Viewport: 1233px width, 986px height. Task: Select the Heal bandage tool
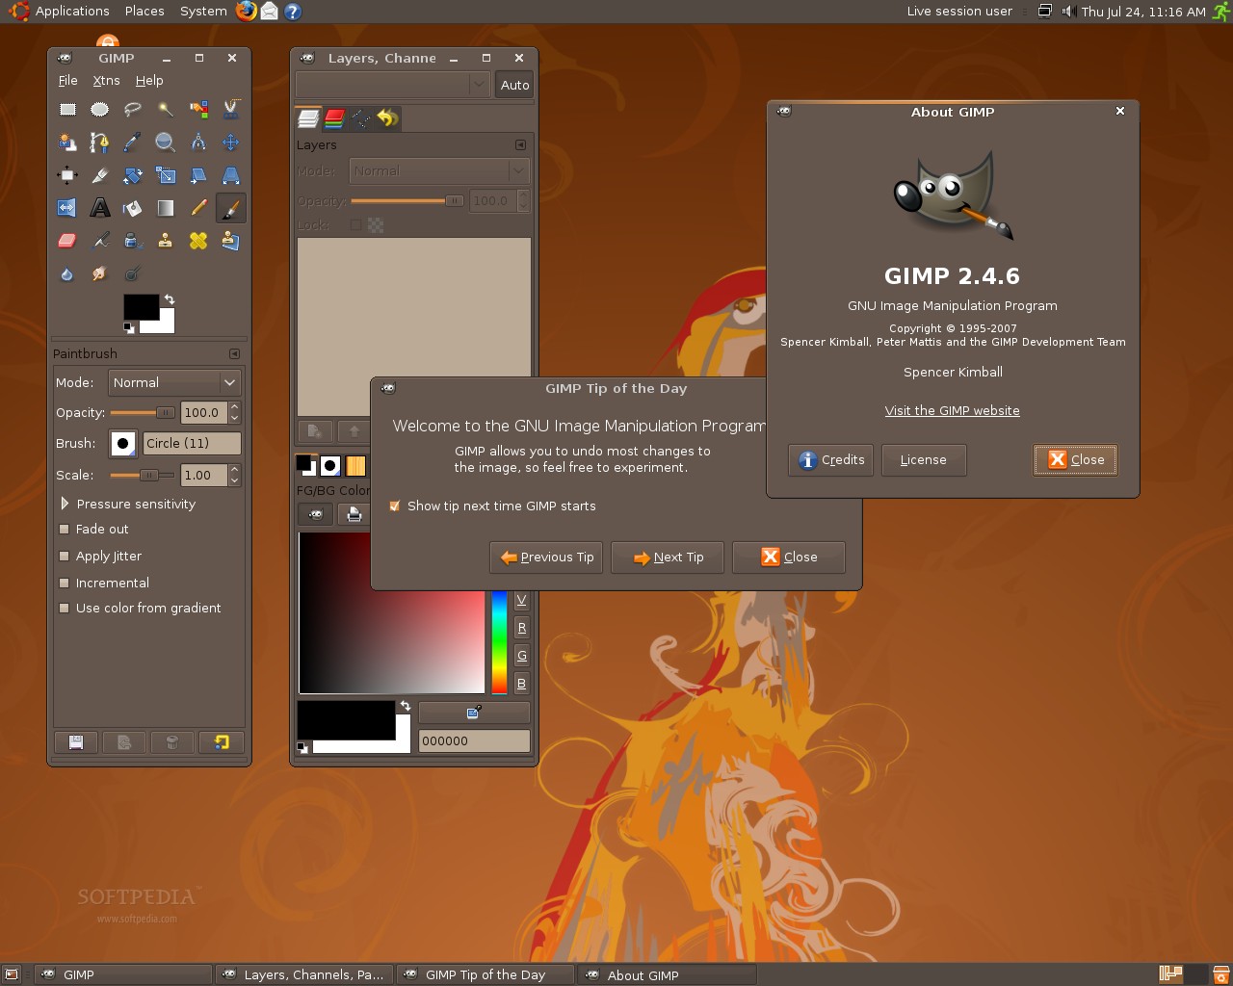pos(198,241)
